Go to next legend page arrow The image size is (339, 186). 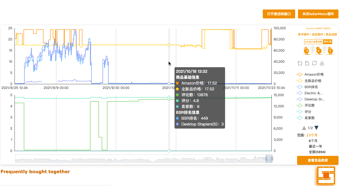[x=316, y=128]
